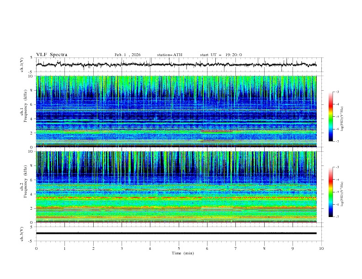Screen dimensions: 362x279
Task: Click time axis tick label "4"
Action: point(150,248)
